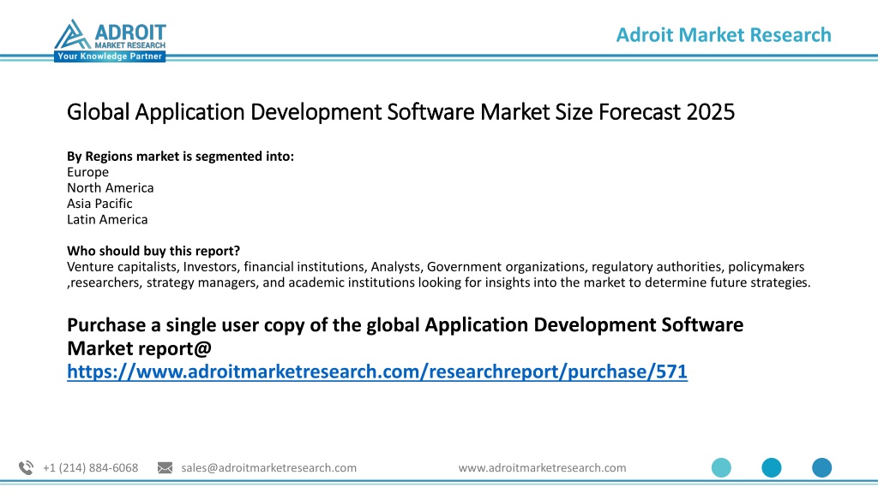Select the slide title 'Global Application Development Software Market Size Forecast 2025'
Viewport: 878px width, 493px height.
pos(400,112)
